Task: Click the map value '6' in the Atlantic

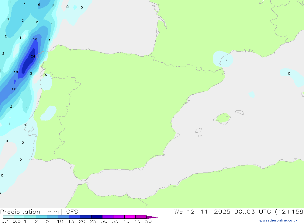Action: (x=39, y=5)
